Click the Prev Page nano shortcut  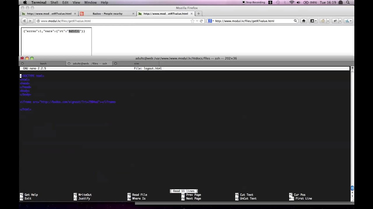(191, 195)
